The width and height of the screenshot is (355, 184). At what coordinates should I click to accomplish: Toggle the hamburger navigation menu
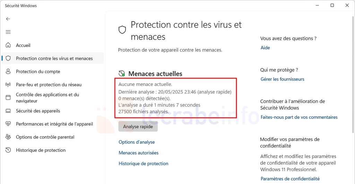(x=8, y=32)
